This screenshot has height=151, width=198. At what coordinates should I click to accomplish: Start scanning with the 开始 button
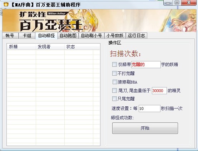(x=145, y=128)
